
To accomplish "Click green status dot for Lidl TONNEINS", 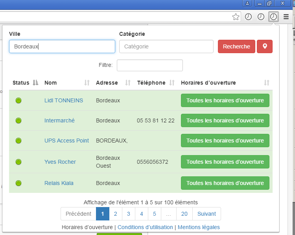I will pyautogui.click(x=18, y=100).
